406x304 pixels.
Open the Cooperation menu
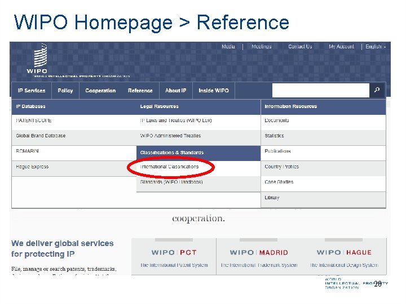coord(100,91)
